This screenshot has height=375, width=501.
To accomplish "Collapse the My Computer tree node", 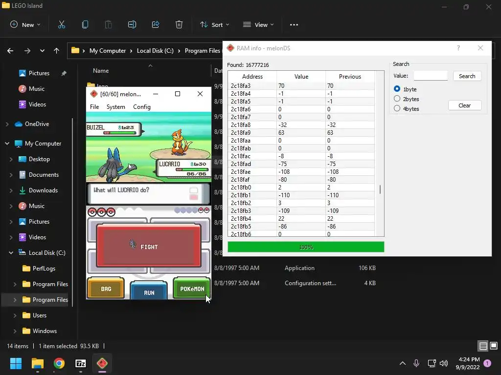I will click(x=7, y=144).
